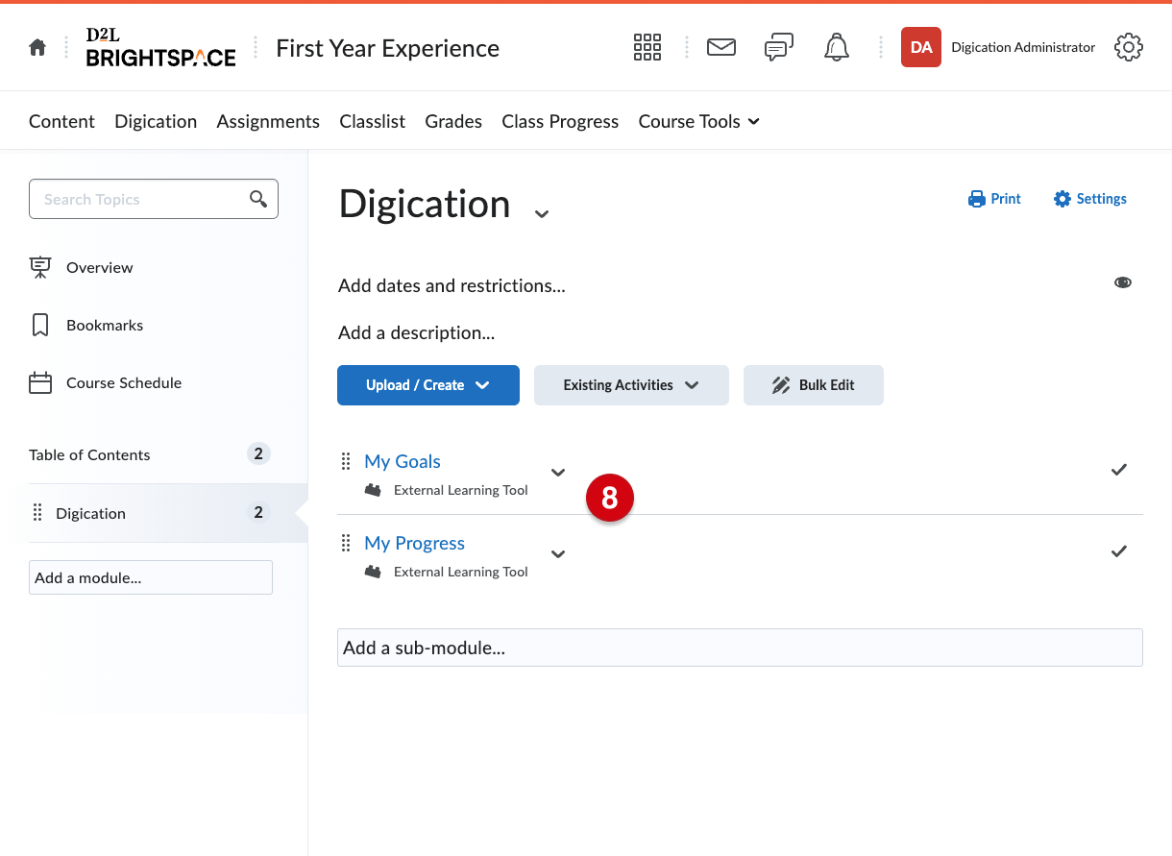Click drag handle next to My Goals

click(x=347, y=461)
